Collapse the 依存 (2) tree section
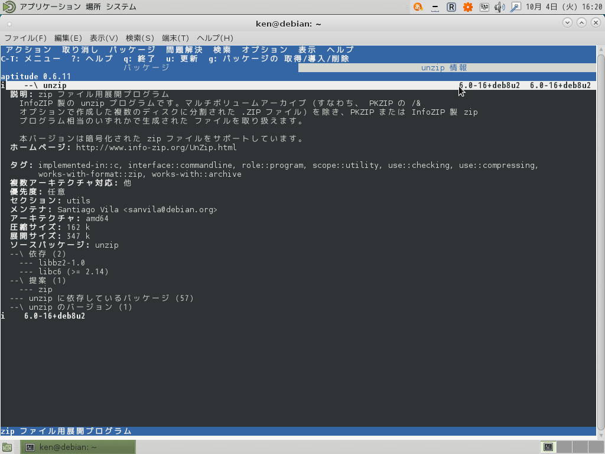The height and width of the screenshot is (454, 605). [38, 254]
